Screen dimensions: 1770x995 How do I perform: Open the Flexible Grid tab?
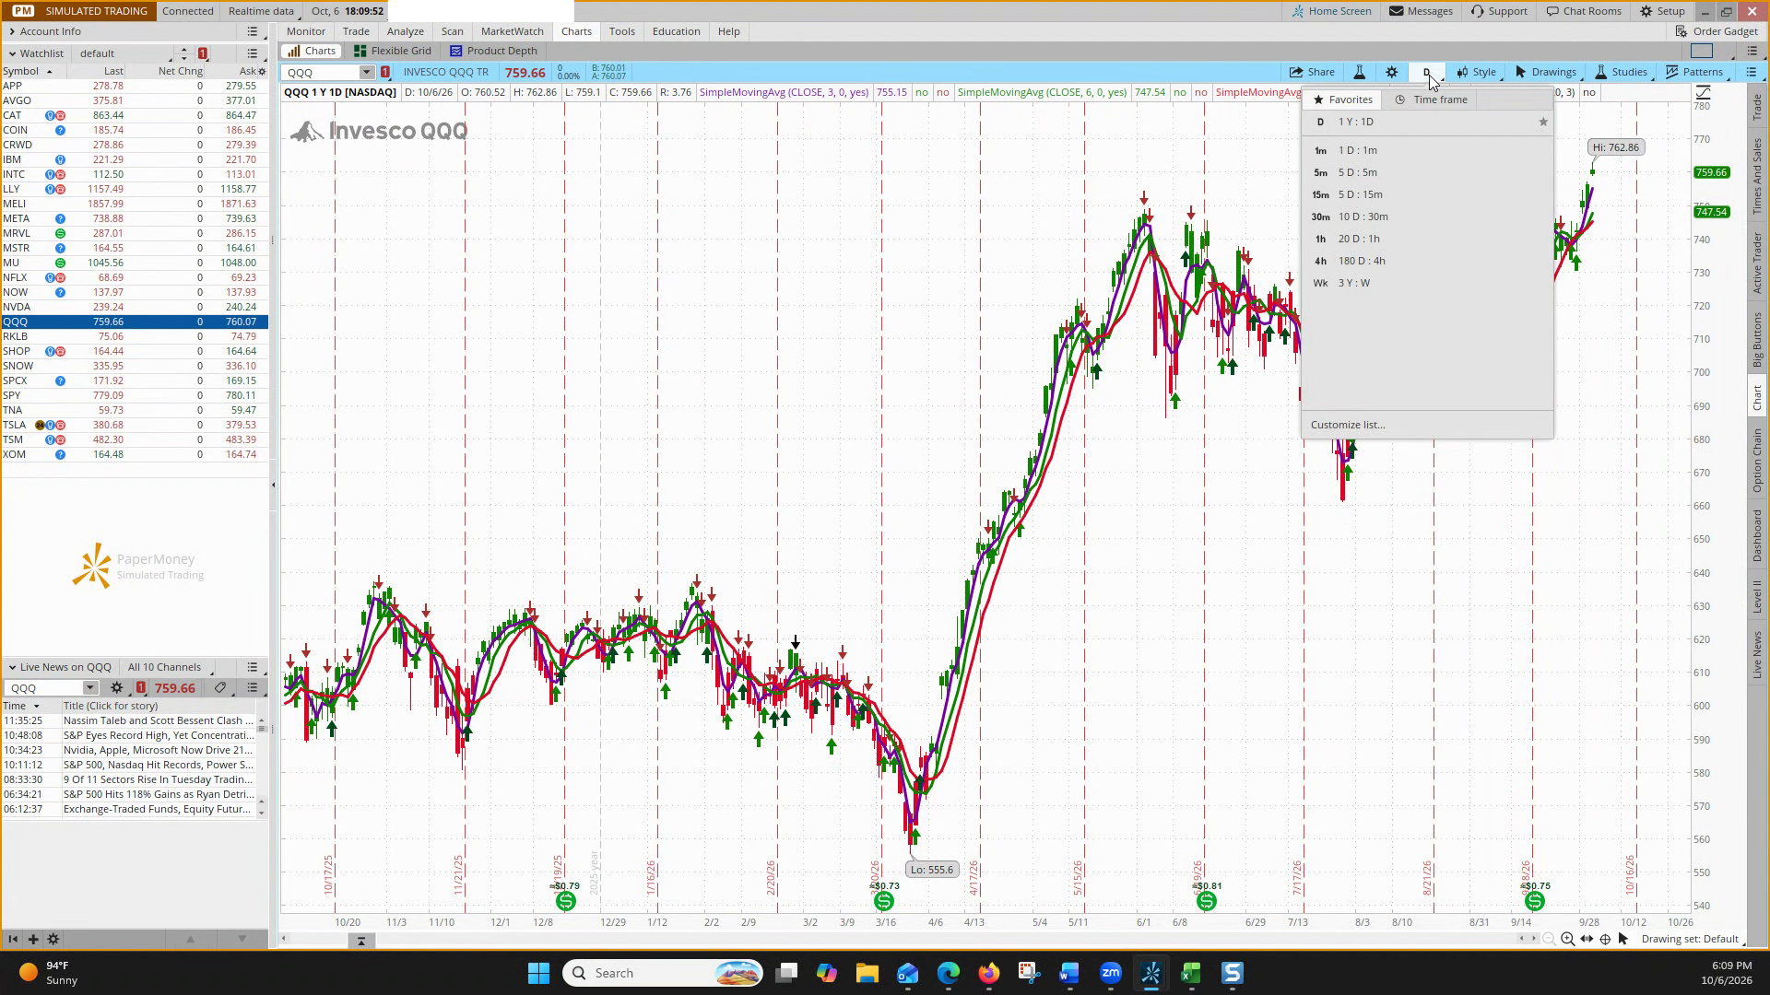[393, 51]
